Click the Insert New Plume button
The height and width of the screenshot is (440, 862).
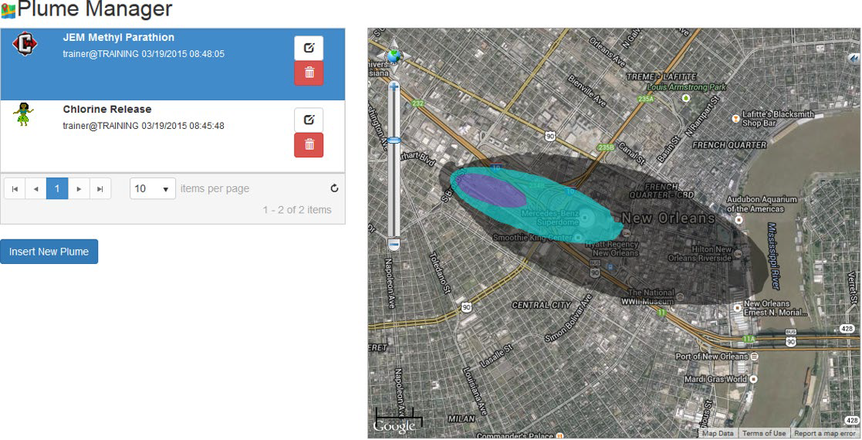[49, 252]
